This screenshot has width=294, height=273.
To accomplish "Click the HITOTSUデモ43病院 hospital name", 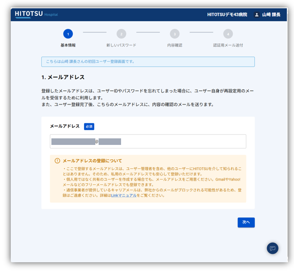I will click(x=227, y=14).
